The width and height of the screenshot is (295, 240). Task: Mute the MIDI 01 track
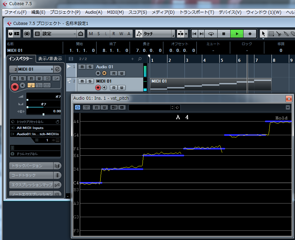pos(82,81)
